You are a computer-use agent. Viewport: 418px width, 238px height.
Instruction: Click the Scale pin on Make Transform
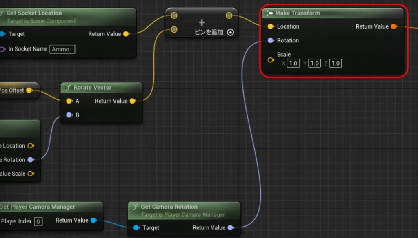[x=270, y=60]
